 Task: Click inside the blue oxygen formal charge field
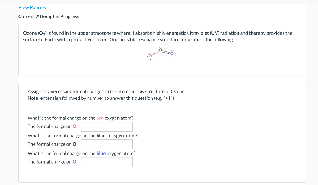[107, 162]
